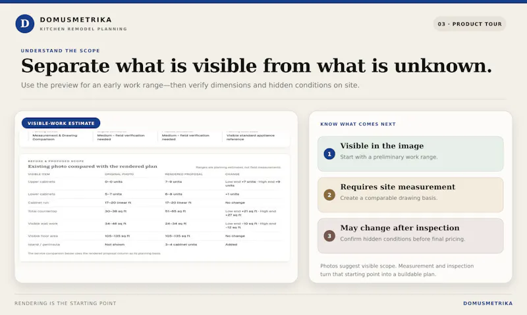Select step 3 number badge
This screenshot has height=315, width=527.
329,236
